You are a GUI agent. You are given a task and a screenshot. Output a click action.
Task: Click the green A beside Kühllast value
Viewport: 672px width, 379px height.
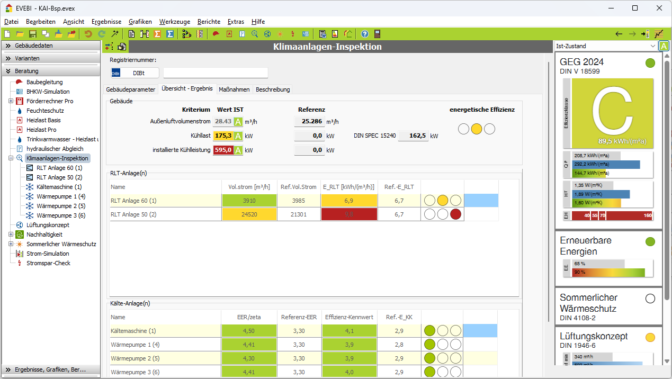click(238, 136)
